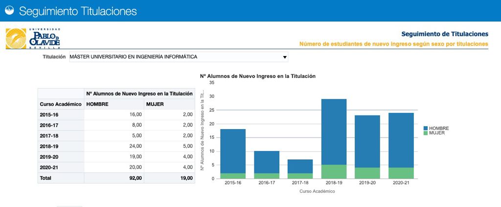Click the HOMBRE legend label

(439, 128)
